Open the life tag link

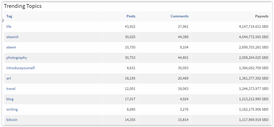pyautogui.click(x=9, y=27)
